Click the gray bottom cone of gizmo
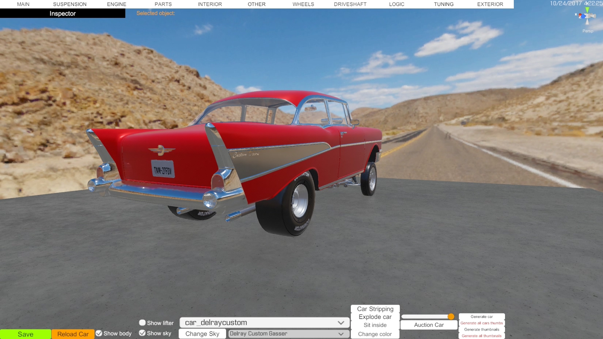The width and height of the screenshot is (603, 339). pos(587,22)
